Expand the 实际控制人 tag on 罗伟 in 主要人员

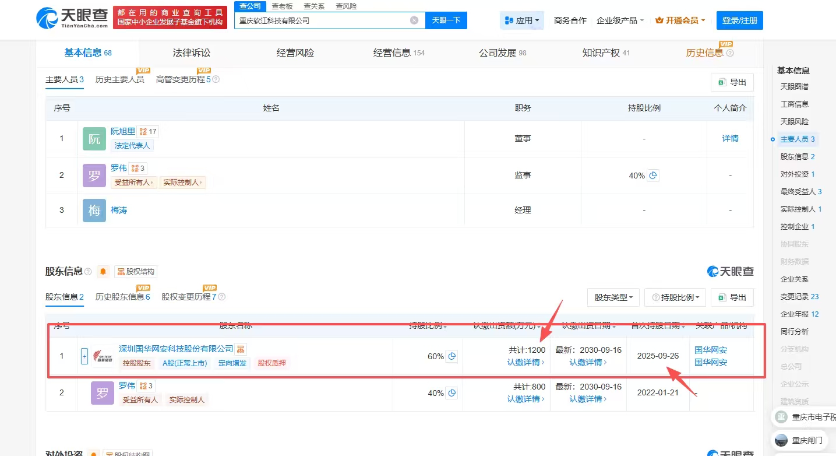[x=183, y=183]
